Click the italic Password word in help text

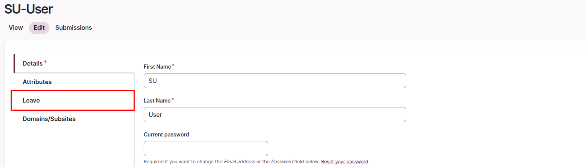[282, 161]
